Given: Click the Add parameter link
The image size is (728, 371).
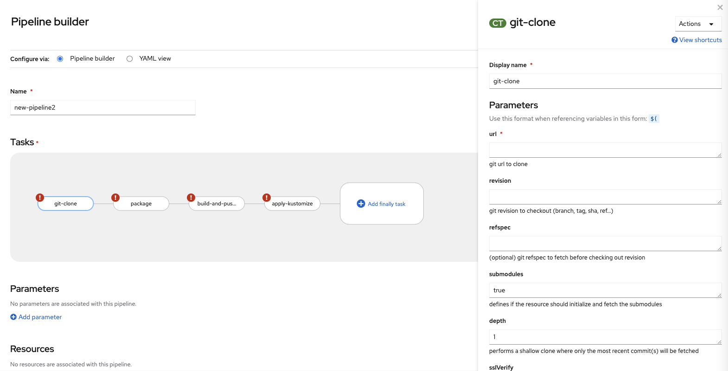Looking at the screenshot, I should pyautogui.click(x=40, y=317).
